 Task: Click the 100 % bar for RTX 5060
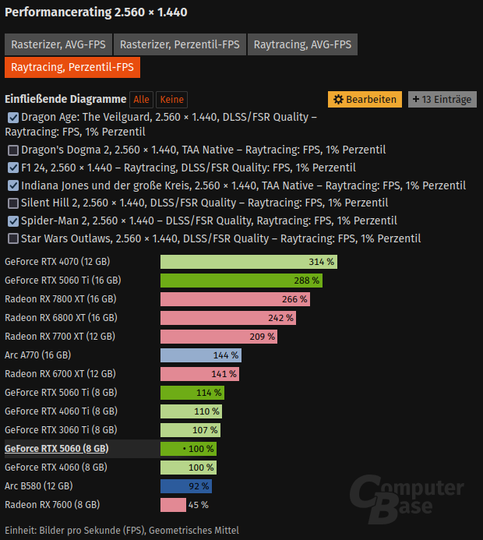(x=189, y=449)
